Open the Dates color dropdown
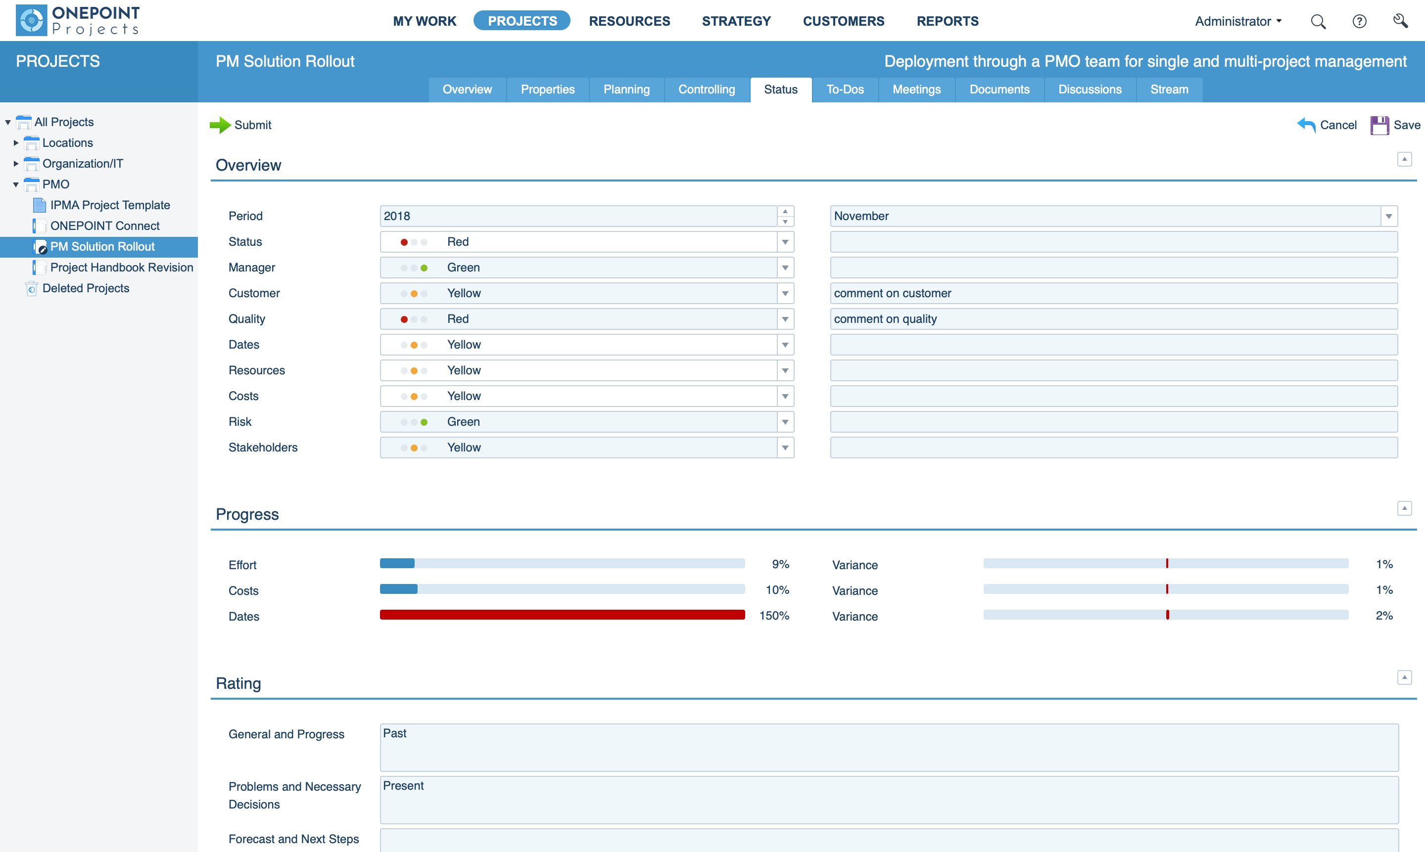 point(785,345)
